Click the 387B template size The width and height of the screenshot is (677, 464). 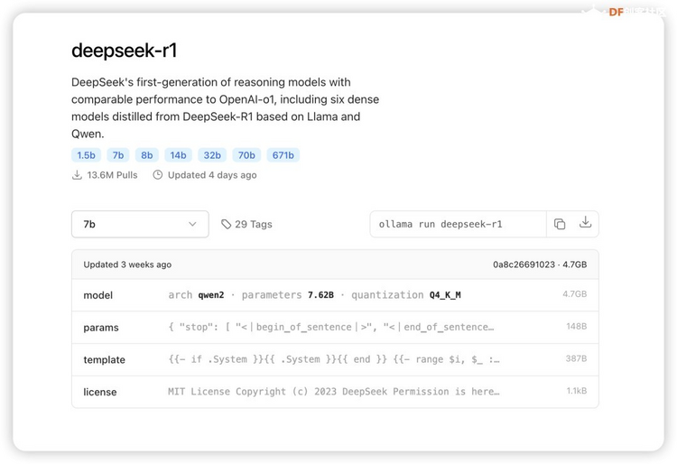(577, 358)
